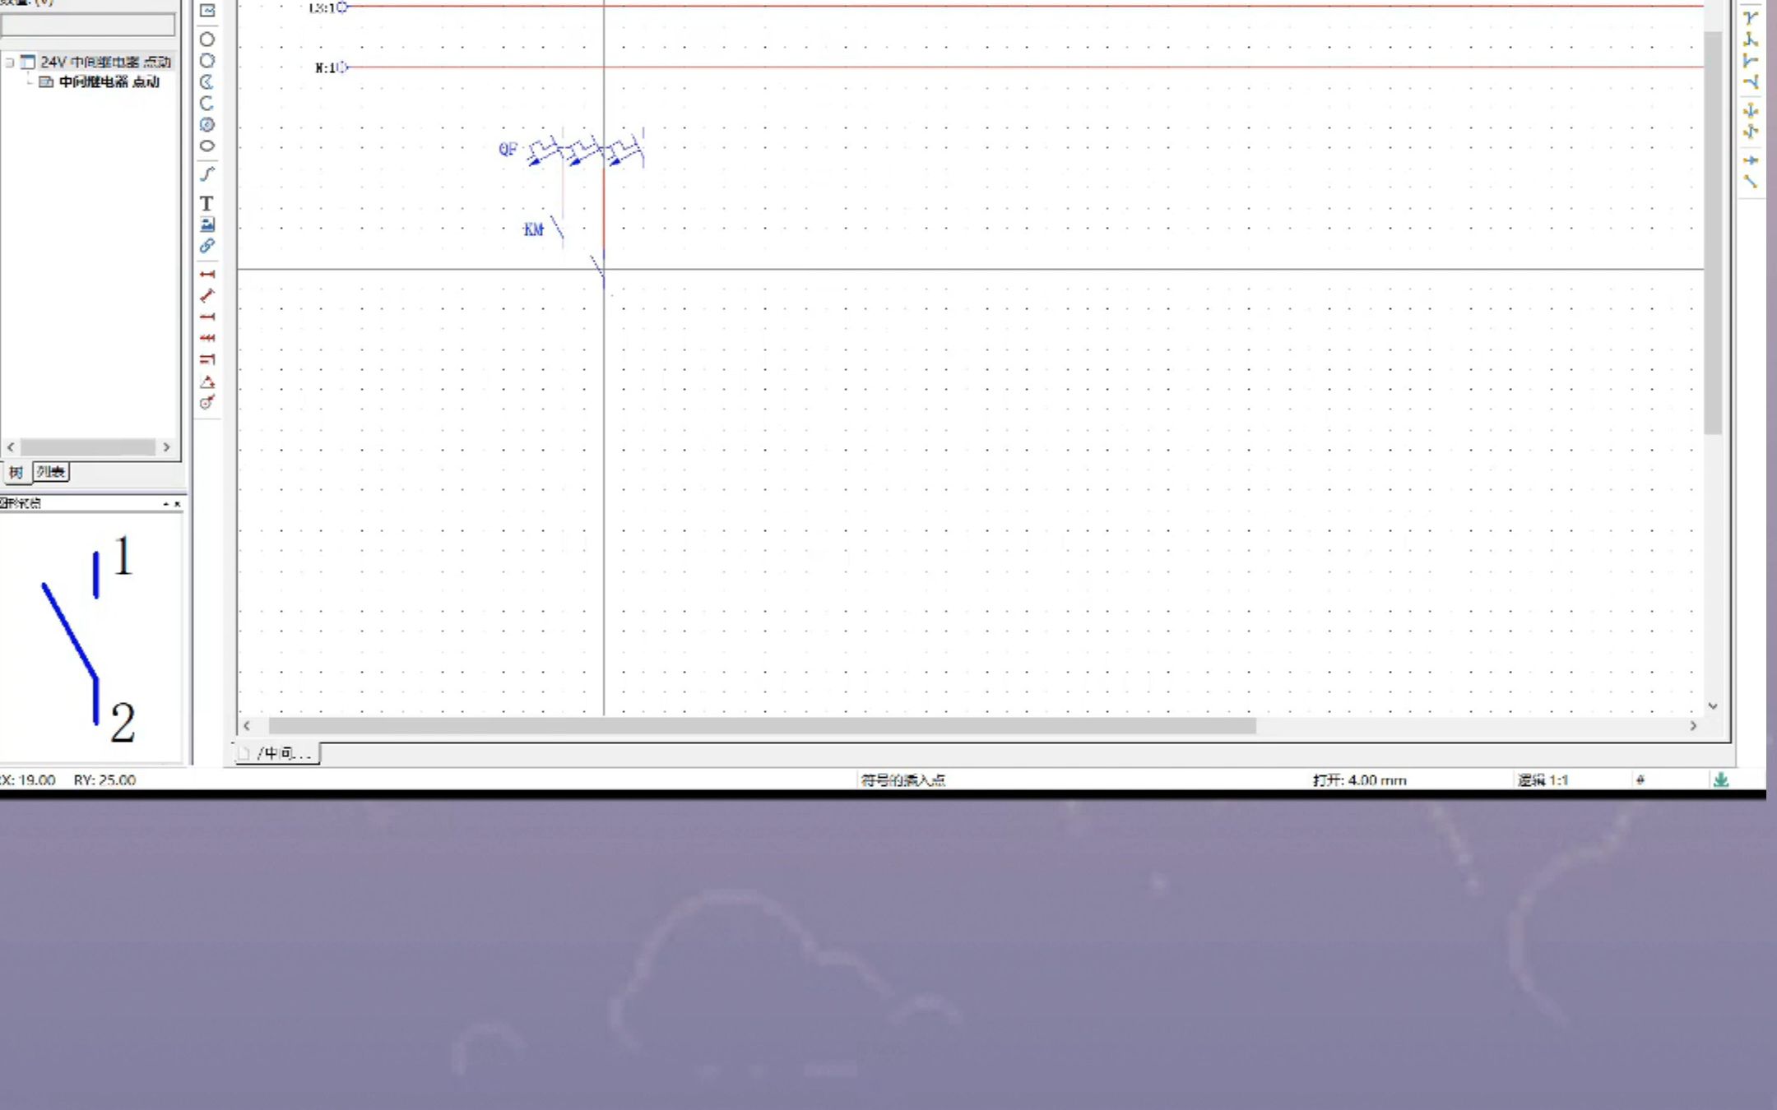The width and height of the screenshot is (1777, 1110).
Task: Choose the linear dimension tool
Action: 206,274
